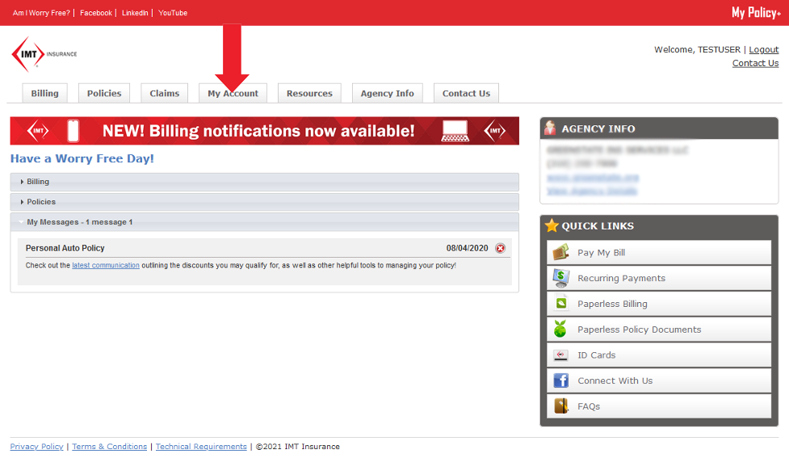This screenshot has height=458, width=789.
Task: Select the Connect With Us quick link
Action: point(659,380)
